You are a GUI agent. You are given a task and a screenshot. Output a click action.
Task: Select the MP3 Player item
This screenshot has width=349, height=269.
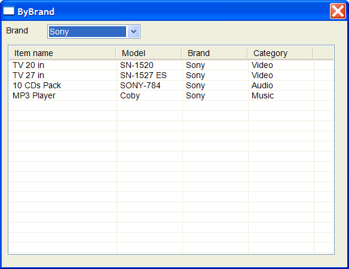(x=34, y=96)
